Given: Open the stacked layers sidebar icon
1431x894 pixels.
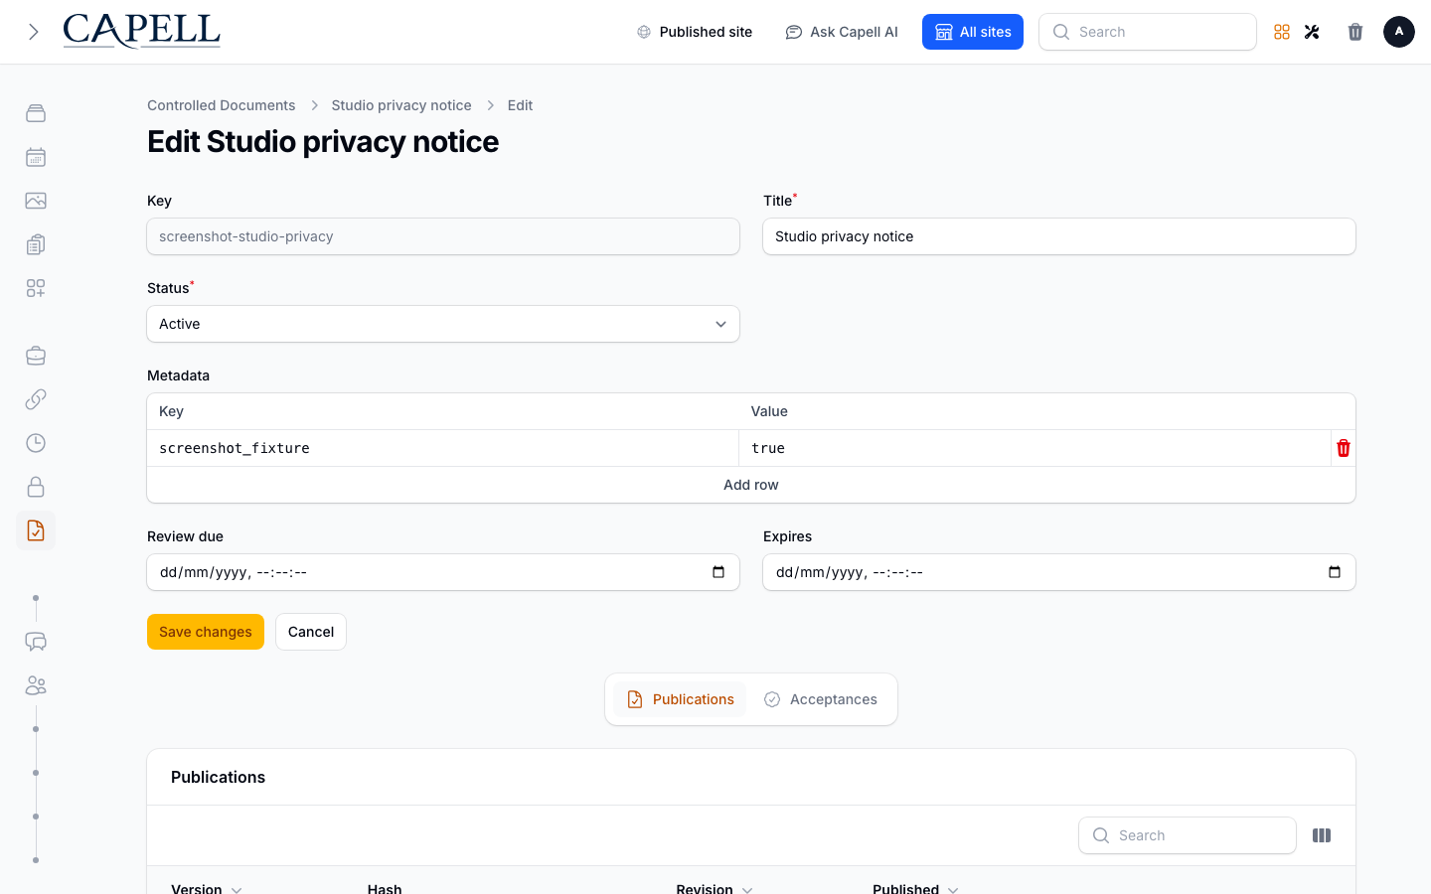Looking at the screenshot, I should click(36, 113).
